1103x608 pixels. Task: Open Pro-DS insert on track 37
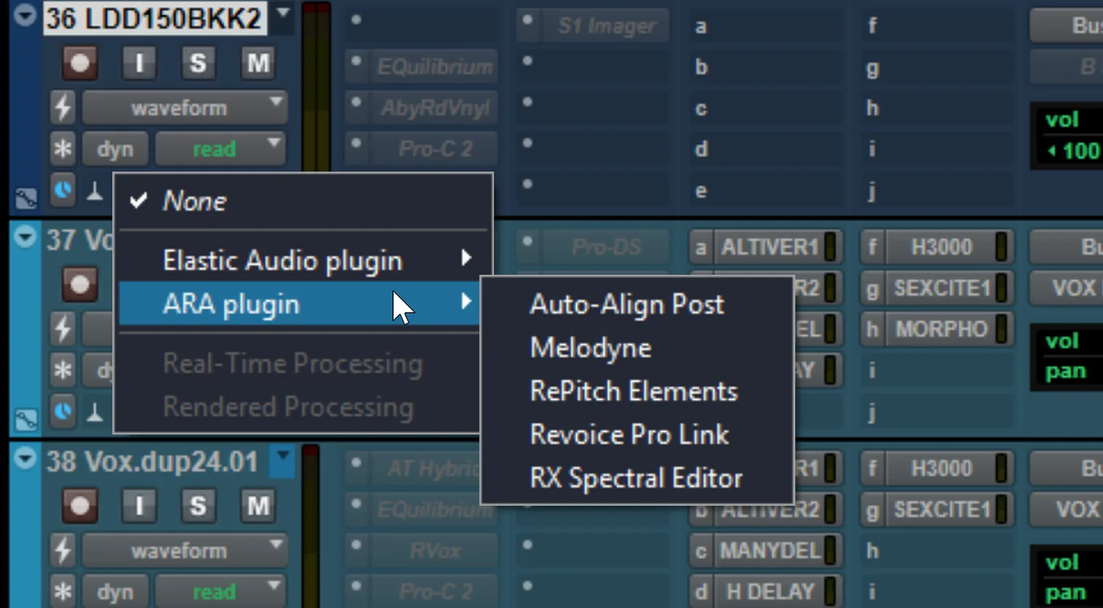pyautogui.click(x=606, y=248)
